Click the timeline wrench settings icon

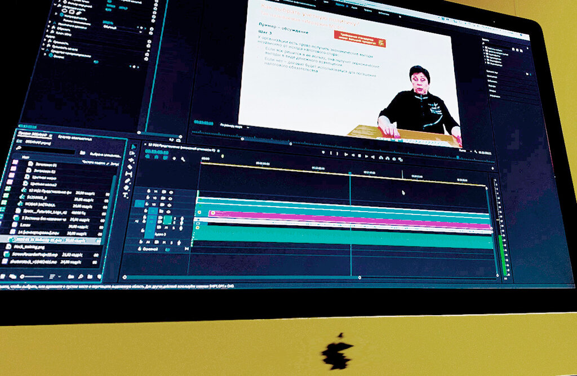pyautogui.click(x=183, y=159)
